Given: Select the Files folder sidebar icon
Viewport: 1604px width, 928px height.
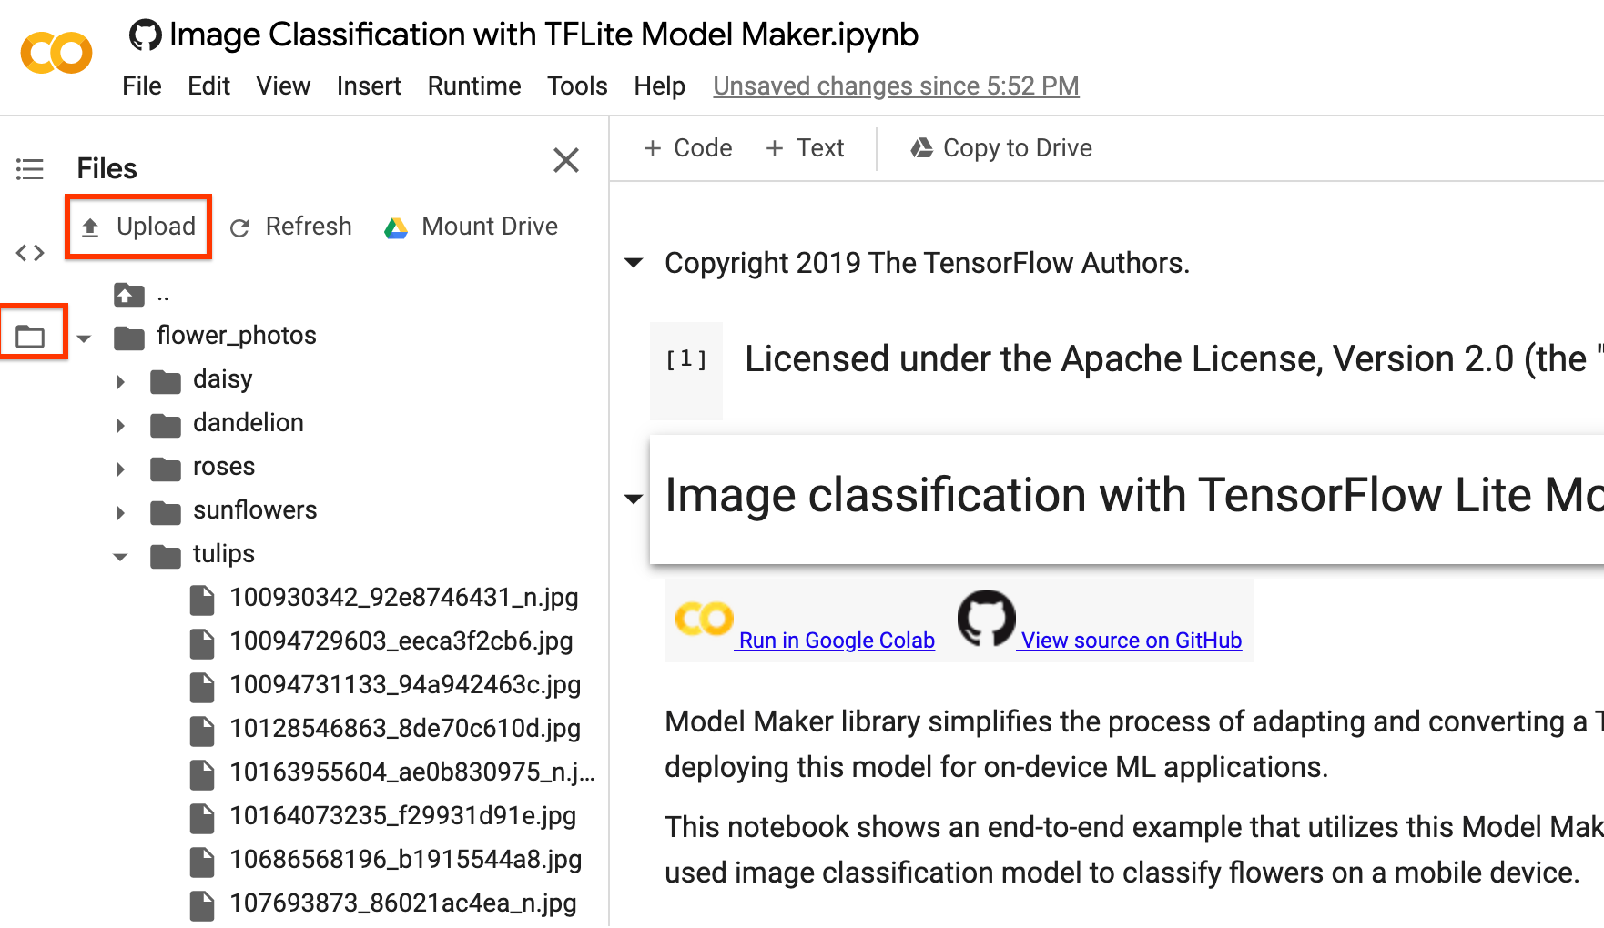Looking at the screenshot, I should [x=30, y=337].
